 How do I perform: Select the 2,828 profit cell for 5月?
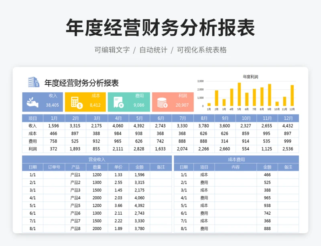click(139, 149)
